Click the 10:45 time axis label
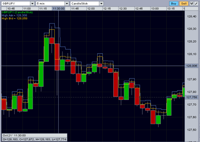200x142 pixels. (x=11, y=9)
